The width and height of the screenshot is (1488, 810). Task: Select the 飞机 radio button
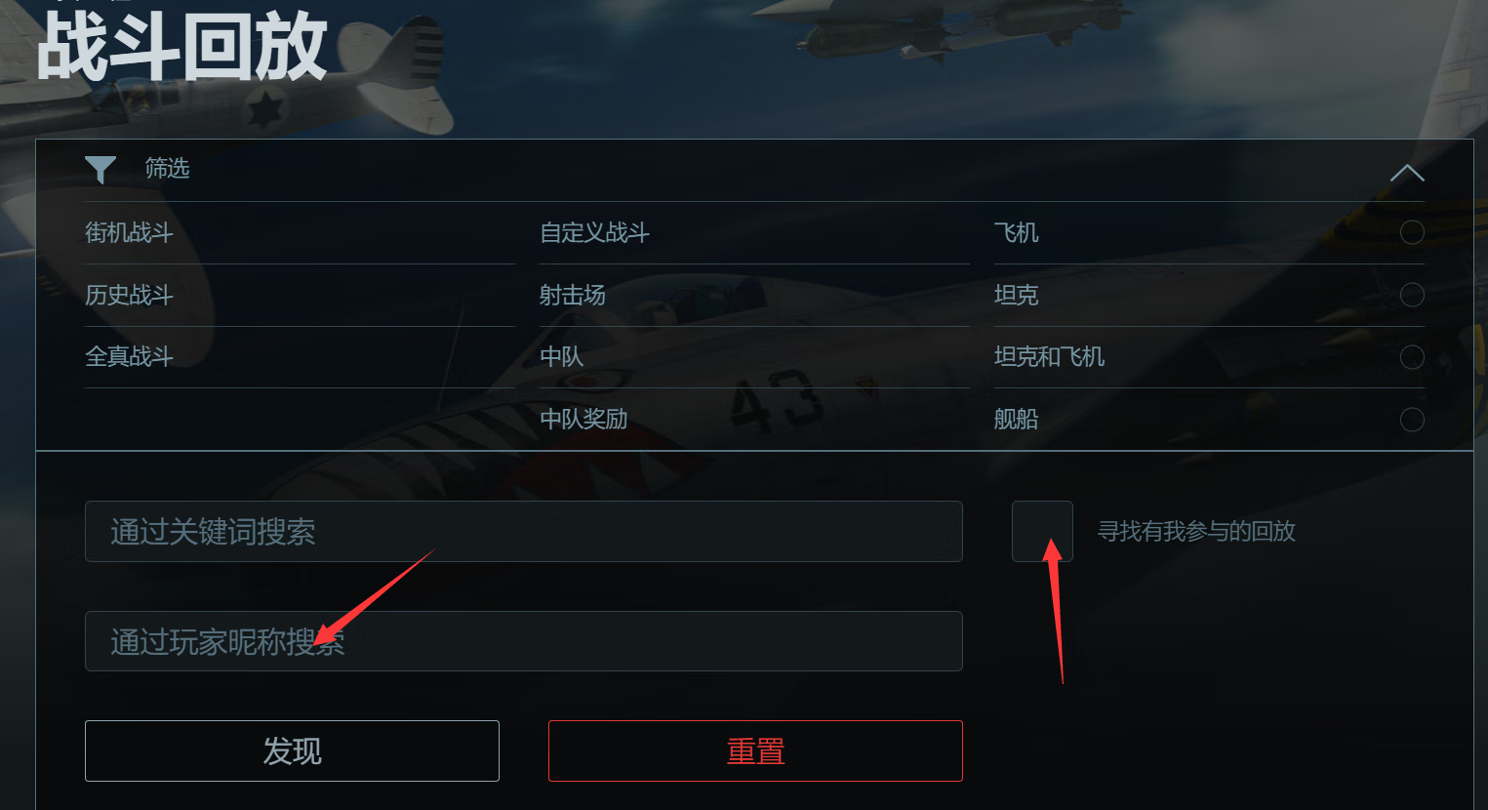point(1412,232)
